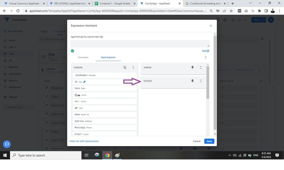284x170 pixels.
Task: Expand the STOCKS table columns
Action: point(201,81)
